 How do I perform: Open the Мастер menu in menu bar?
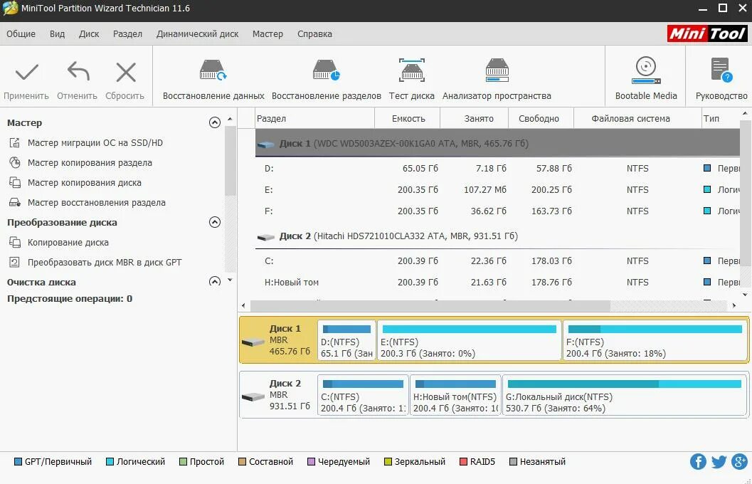click(268, 34)
